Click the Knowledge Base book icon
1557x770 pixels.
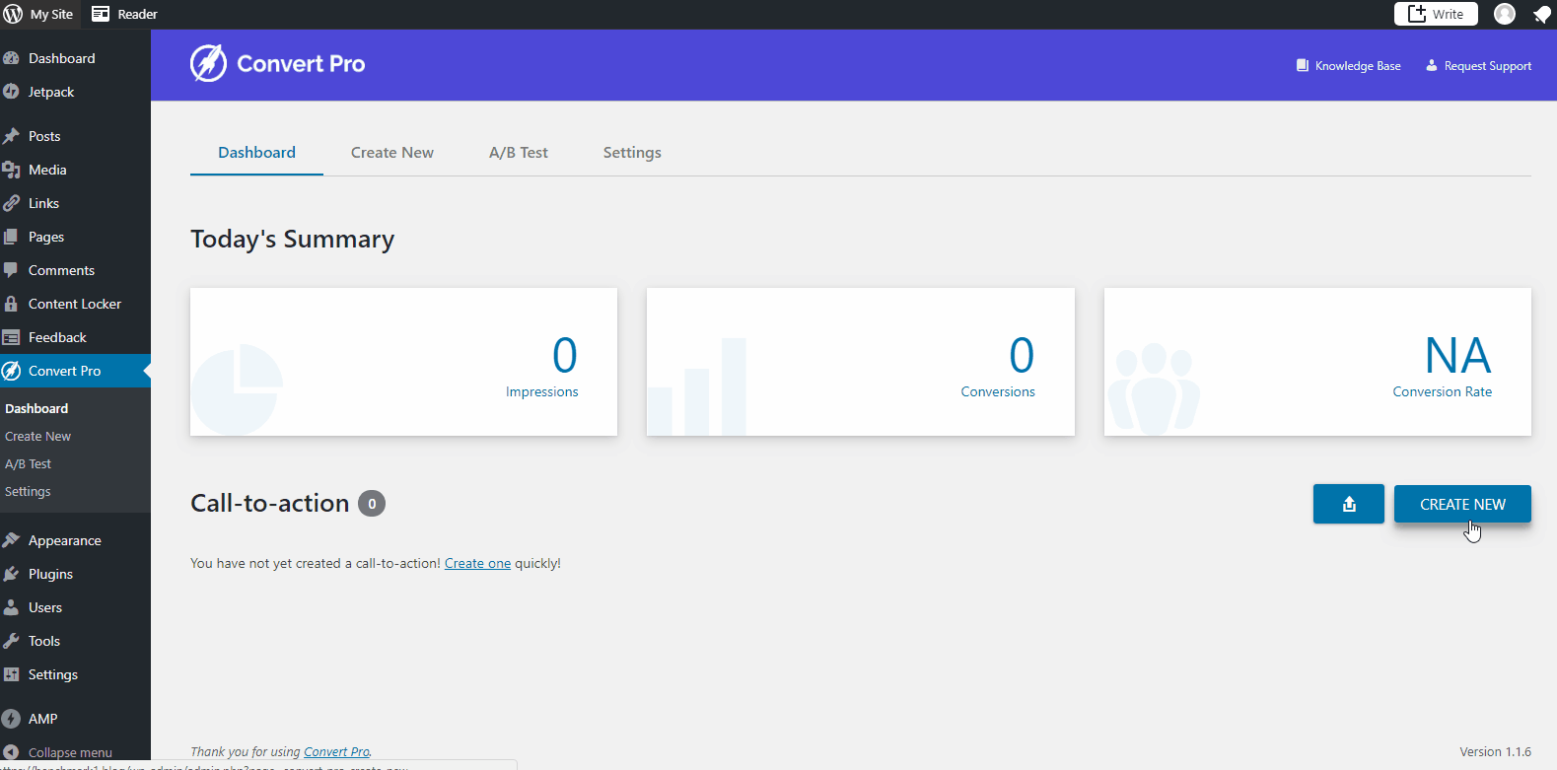click(x=1302, y=66)
